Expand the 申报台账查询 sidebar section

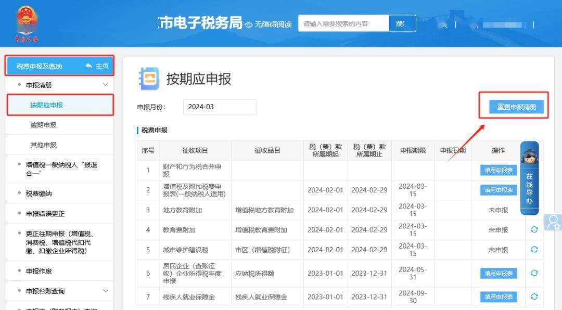coord(106,291)
